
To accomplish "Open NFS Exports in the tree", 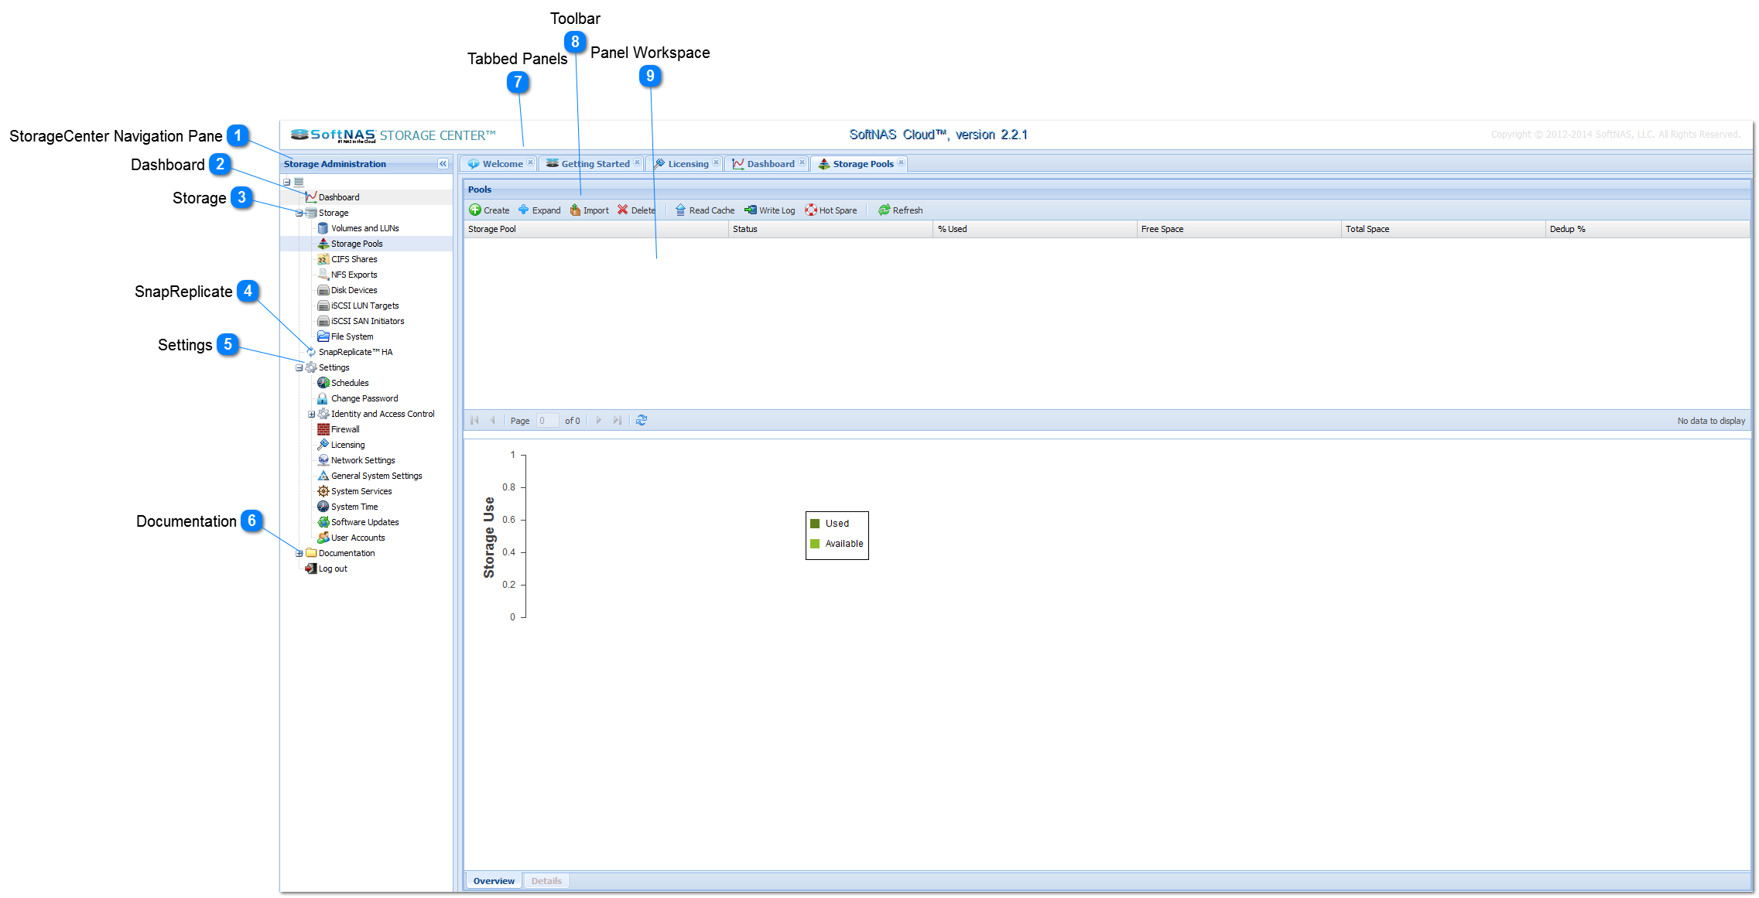I will click(354, 275).
